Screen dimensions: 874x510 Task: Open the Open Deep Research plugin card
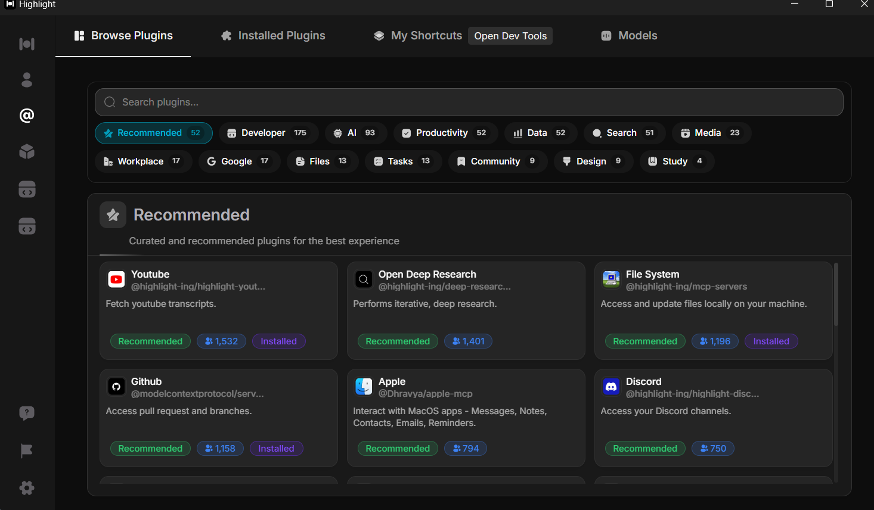[x=466, y=310]
